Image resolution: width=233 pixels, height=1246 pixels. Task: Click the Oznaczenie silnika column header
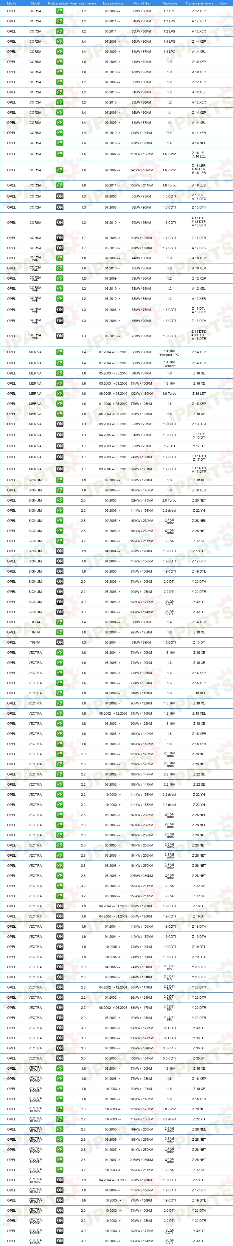199,3
